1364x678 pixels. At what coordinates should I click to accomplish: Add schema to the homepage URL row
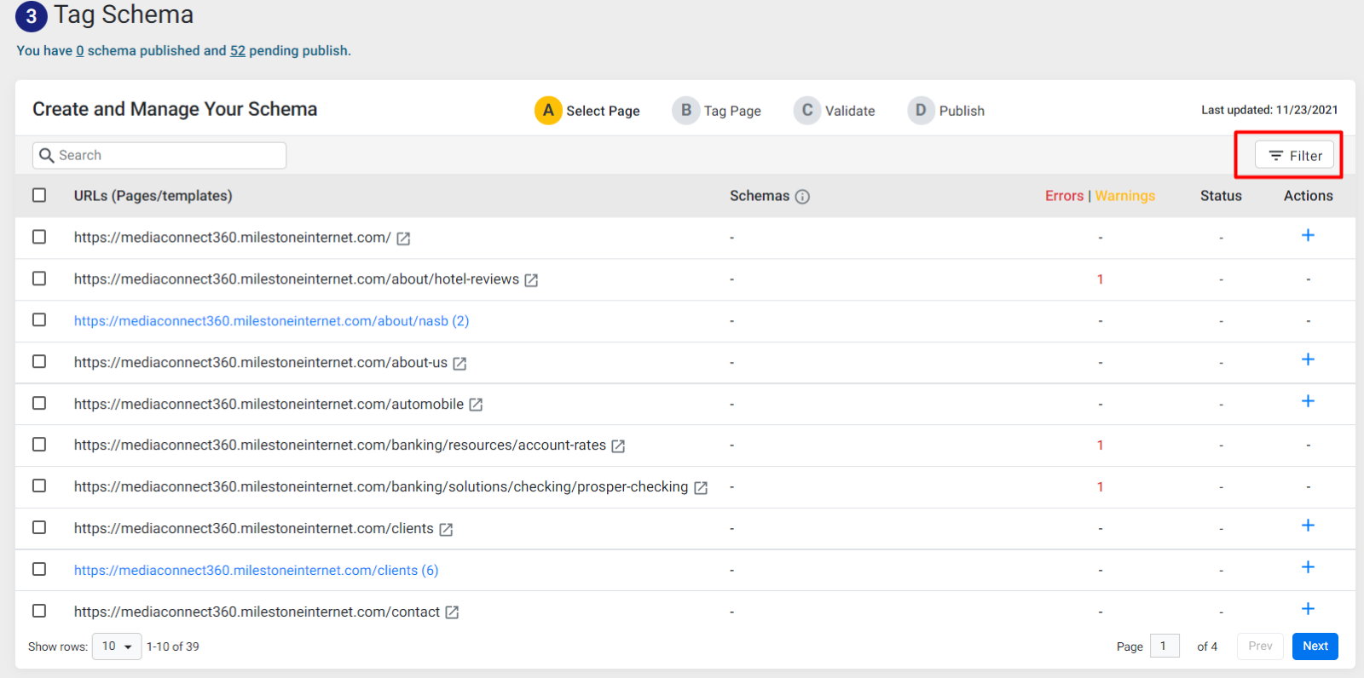pyautogui.click(x=1308, y=235)
